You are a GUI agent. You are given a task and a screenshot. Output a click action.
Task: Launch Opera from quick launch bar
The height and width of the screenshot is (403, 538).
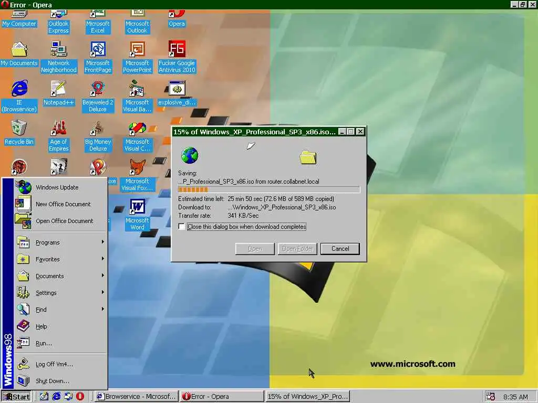(x=80, y=397)
